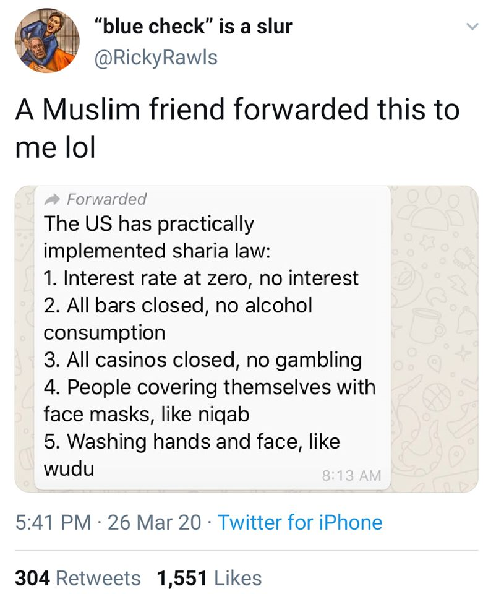Click the 5:41 PM tweet time
This screenshot has height=594, width=483.
(x=54, y=522)
